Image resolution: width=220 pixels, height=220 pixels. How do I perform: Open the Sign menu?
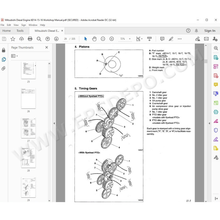pyautogui.click(x=24, y=25)
